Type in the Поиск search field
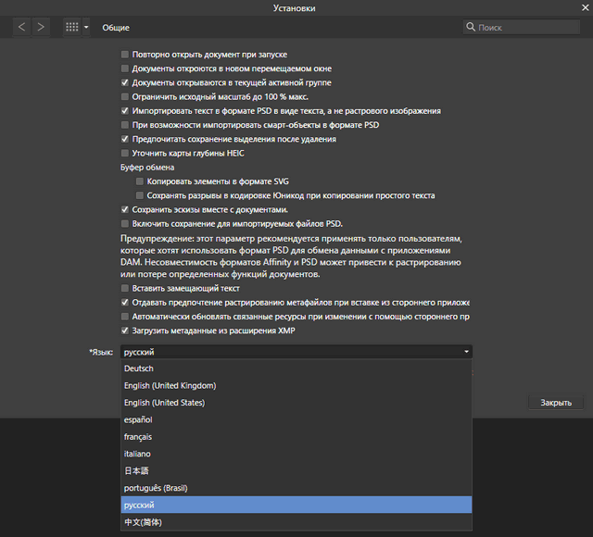Image resolution: width=593 pixels, height=537 pixels. [x=528, y=28]
